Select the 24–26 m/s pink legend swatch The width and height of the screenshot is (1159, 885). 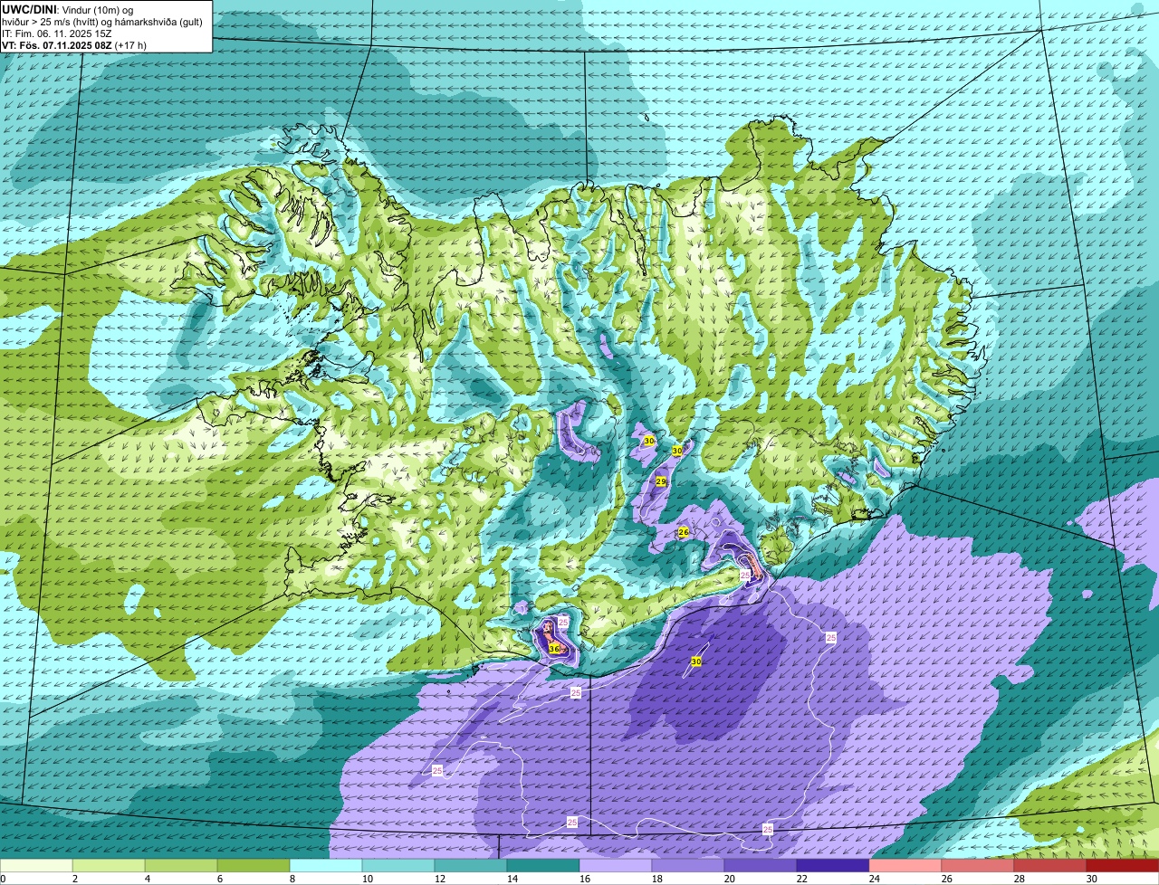coord(905,866)
